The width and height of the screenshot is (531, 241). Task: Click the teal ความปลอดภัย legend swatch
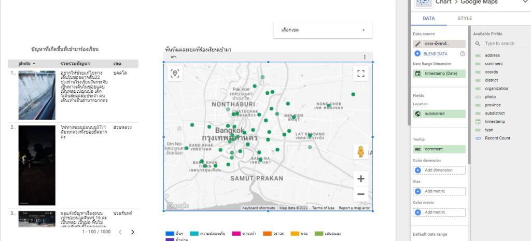[x=194, y=234]
